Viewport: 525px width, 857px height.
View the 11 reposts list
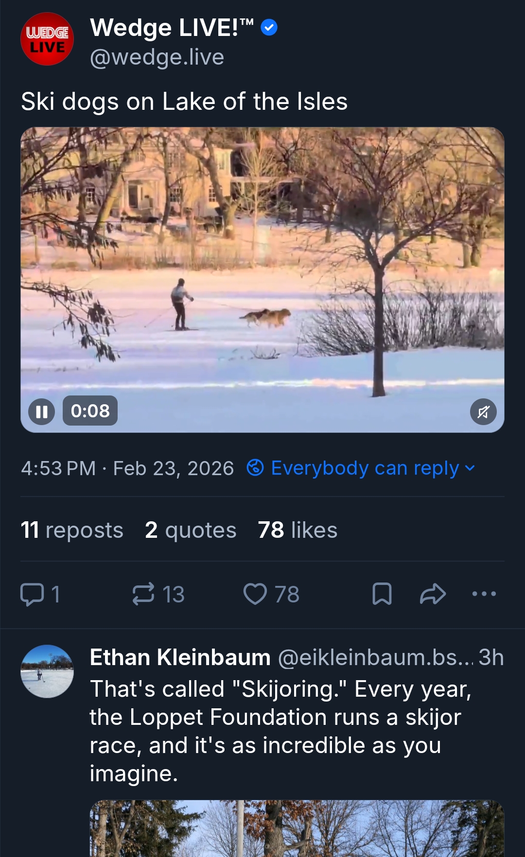pos(72,530)
